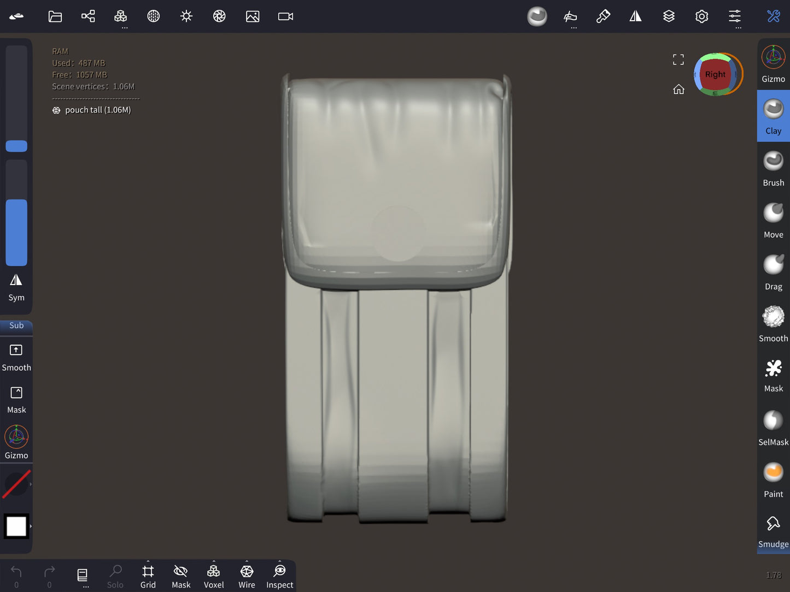Image resolution: width=790 pixels, height=592 pixels.
Task: Toggle the Sub button
Action: [16, 326]
